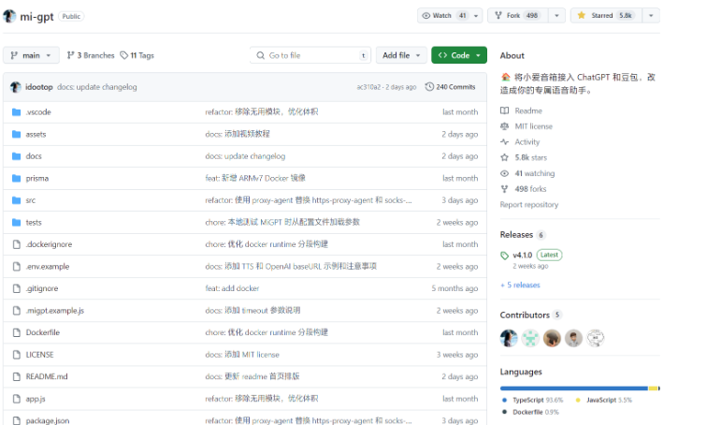Open the Contributors section heading
Viewport: 707px width, 425px height.
[525, 315]
